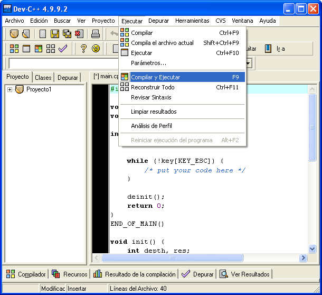
Task: Select the Proyecto side panel tab
Action: click(x=17, y=77)
